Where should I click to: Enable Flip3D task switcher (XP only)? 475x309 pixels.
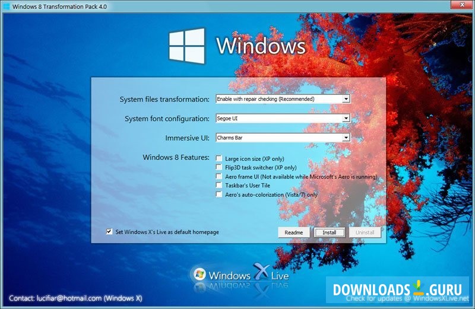218,167
